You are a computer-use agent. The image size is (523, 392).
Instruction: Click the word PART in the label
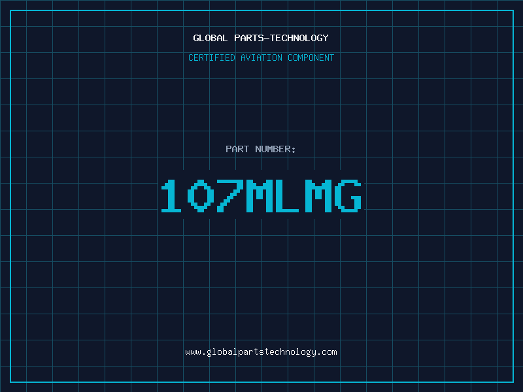pos(237,149)
